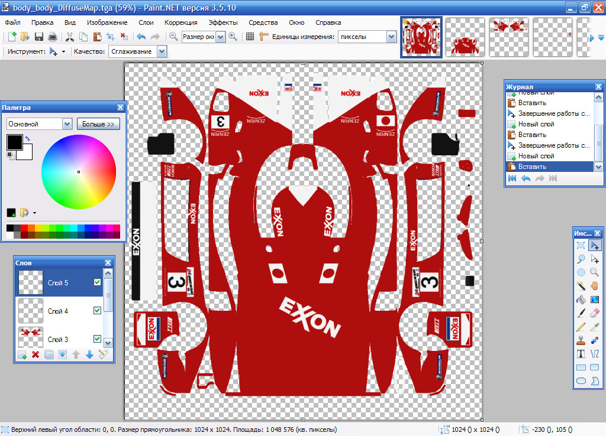Click the Save floppy disk icon
Image resolution: width=606 pixels, height=436 pixels.
[38, 37]
